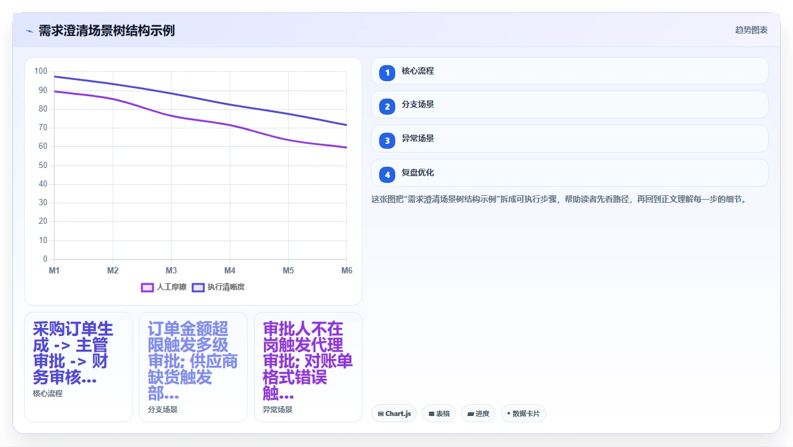Viewport: 793px width, 447px height.
Task: Click 审批人不在岗 card headline text
Action: click(x=308, y=361)
